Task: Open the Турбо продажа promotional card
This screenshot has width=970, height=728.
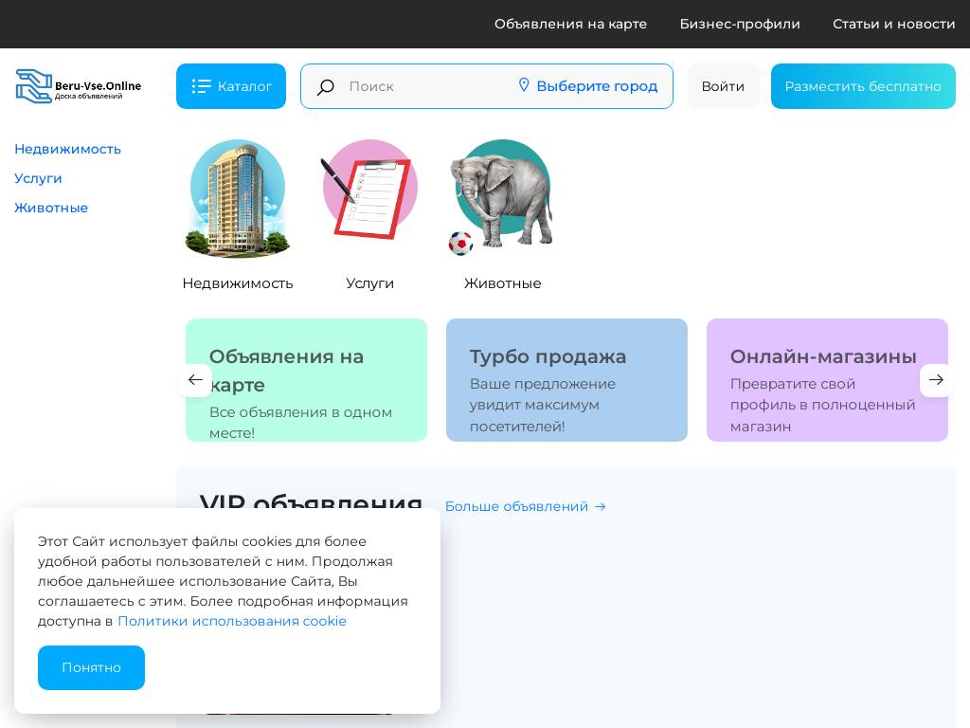Action: [566, 380]
